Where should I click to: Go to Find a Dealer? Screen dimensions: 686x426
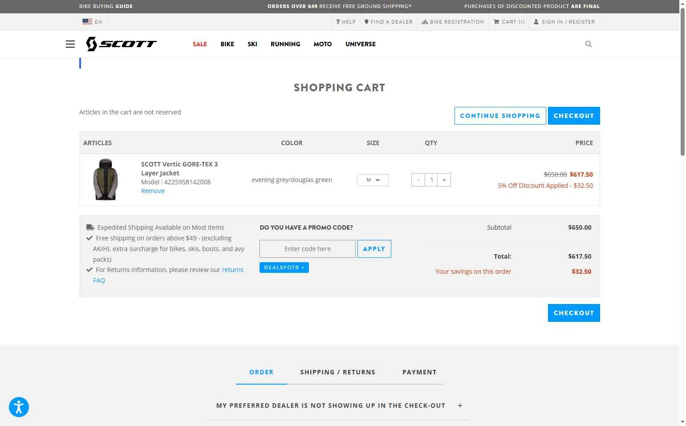pos(389,22)
